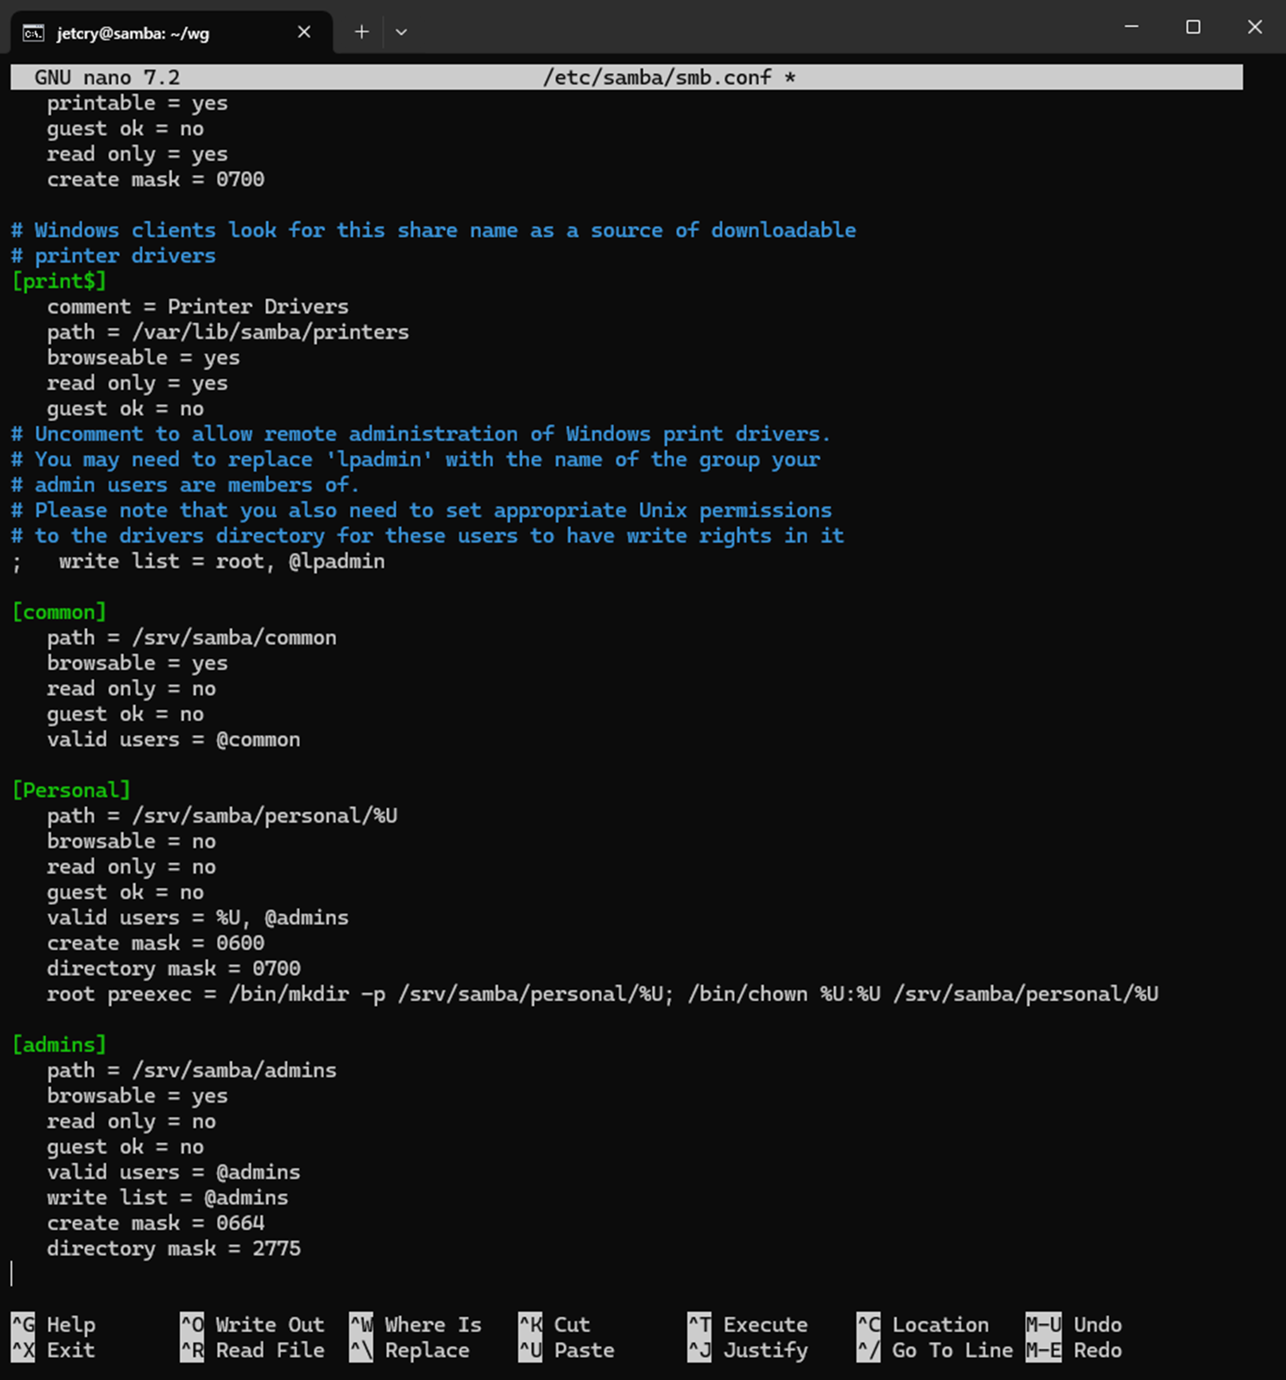The height and width of the screenshot is (1380, 1286).
Task: Click 'path = /var/lib/samba/printers' line
Action: 228,333
